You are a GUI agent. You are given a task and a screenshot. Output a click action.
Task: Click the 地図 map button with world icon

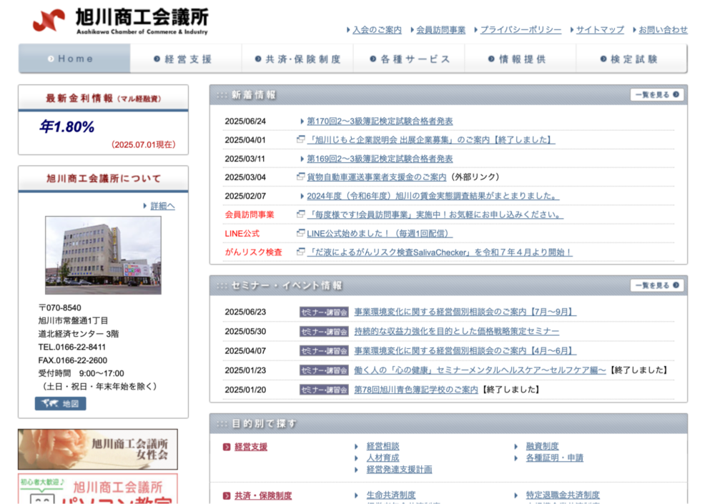click(x=61, y=404)
